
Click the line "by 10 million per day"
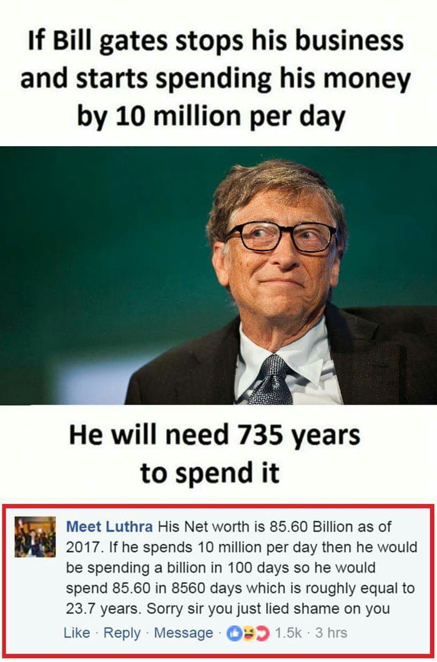click(x=211, y=117)
